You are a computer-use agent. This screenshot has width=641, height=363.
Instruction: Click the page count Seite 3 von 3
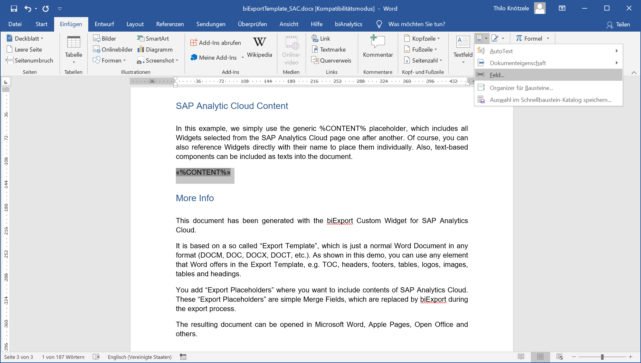tap(19, 357)
